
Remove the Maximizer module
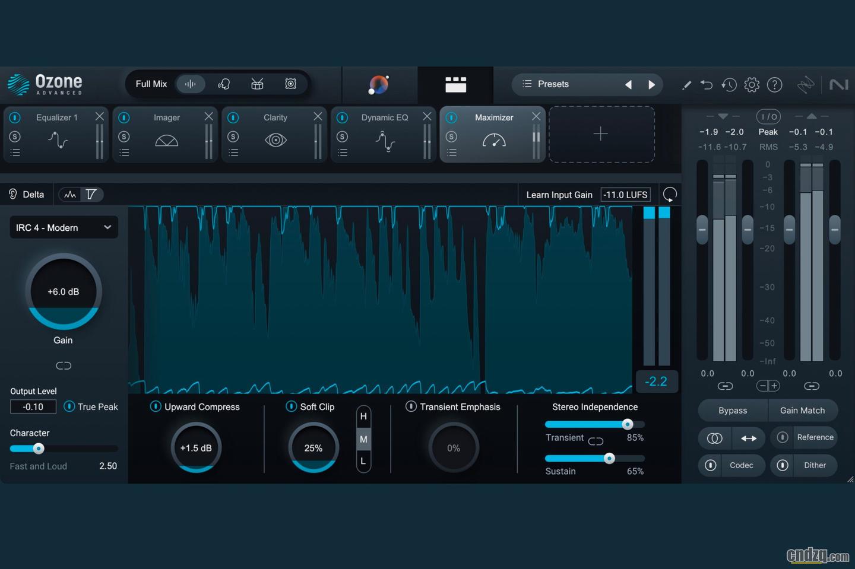pyautogui.click(x=536, y=116)
